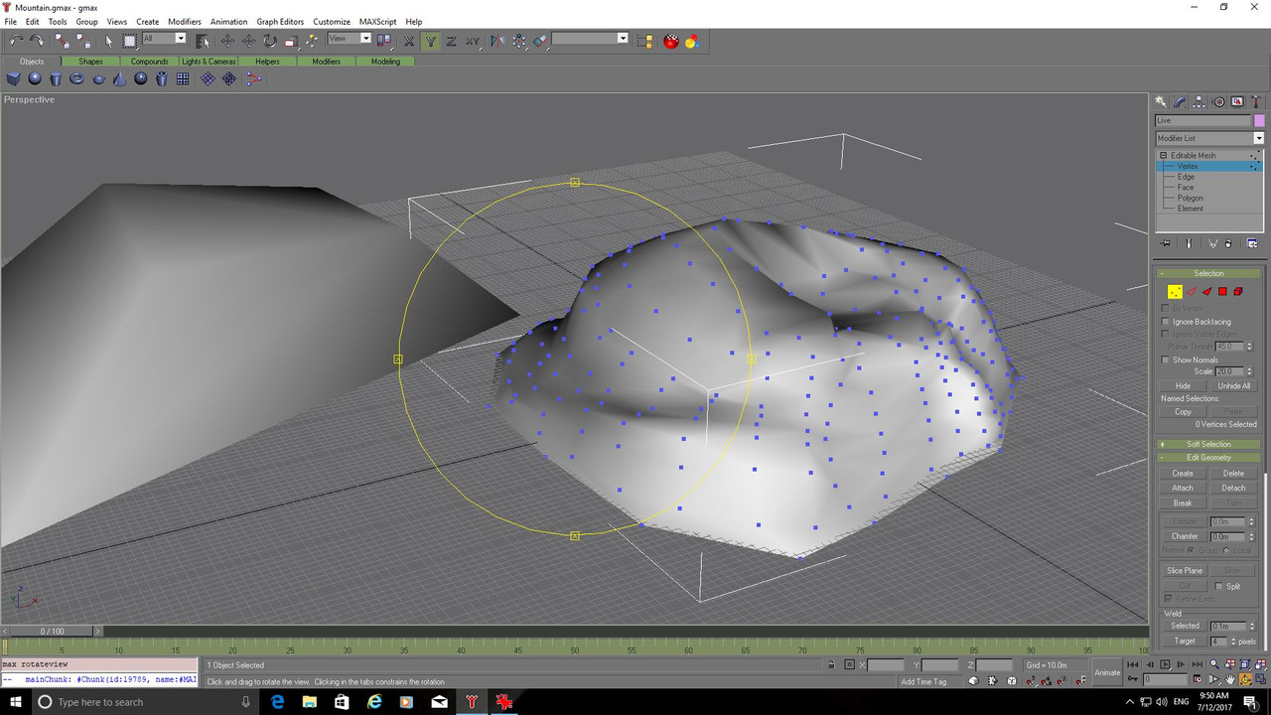The height and width of the screenshot is (715, 1271).
Task: Toggle key mode button beside frame field
Action: [1133, 679]
